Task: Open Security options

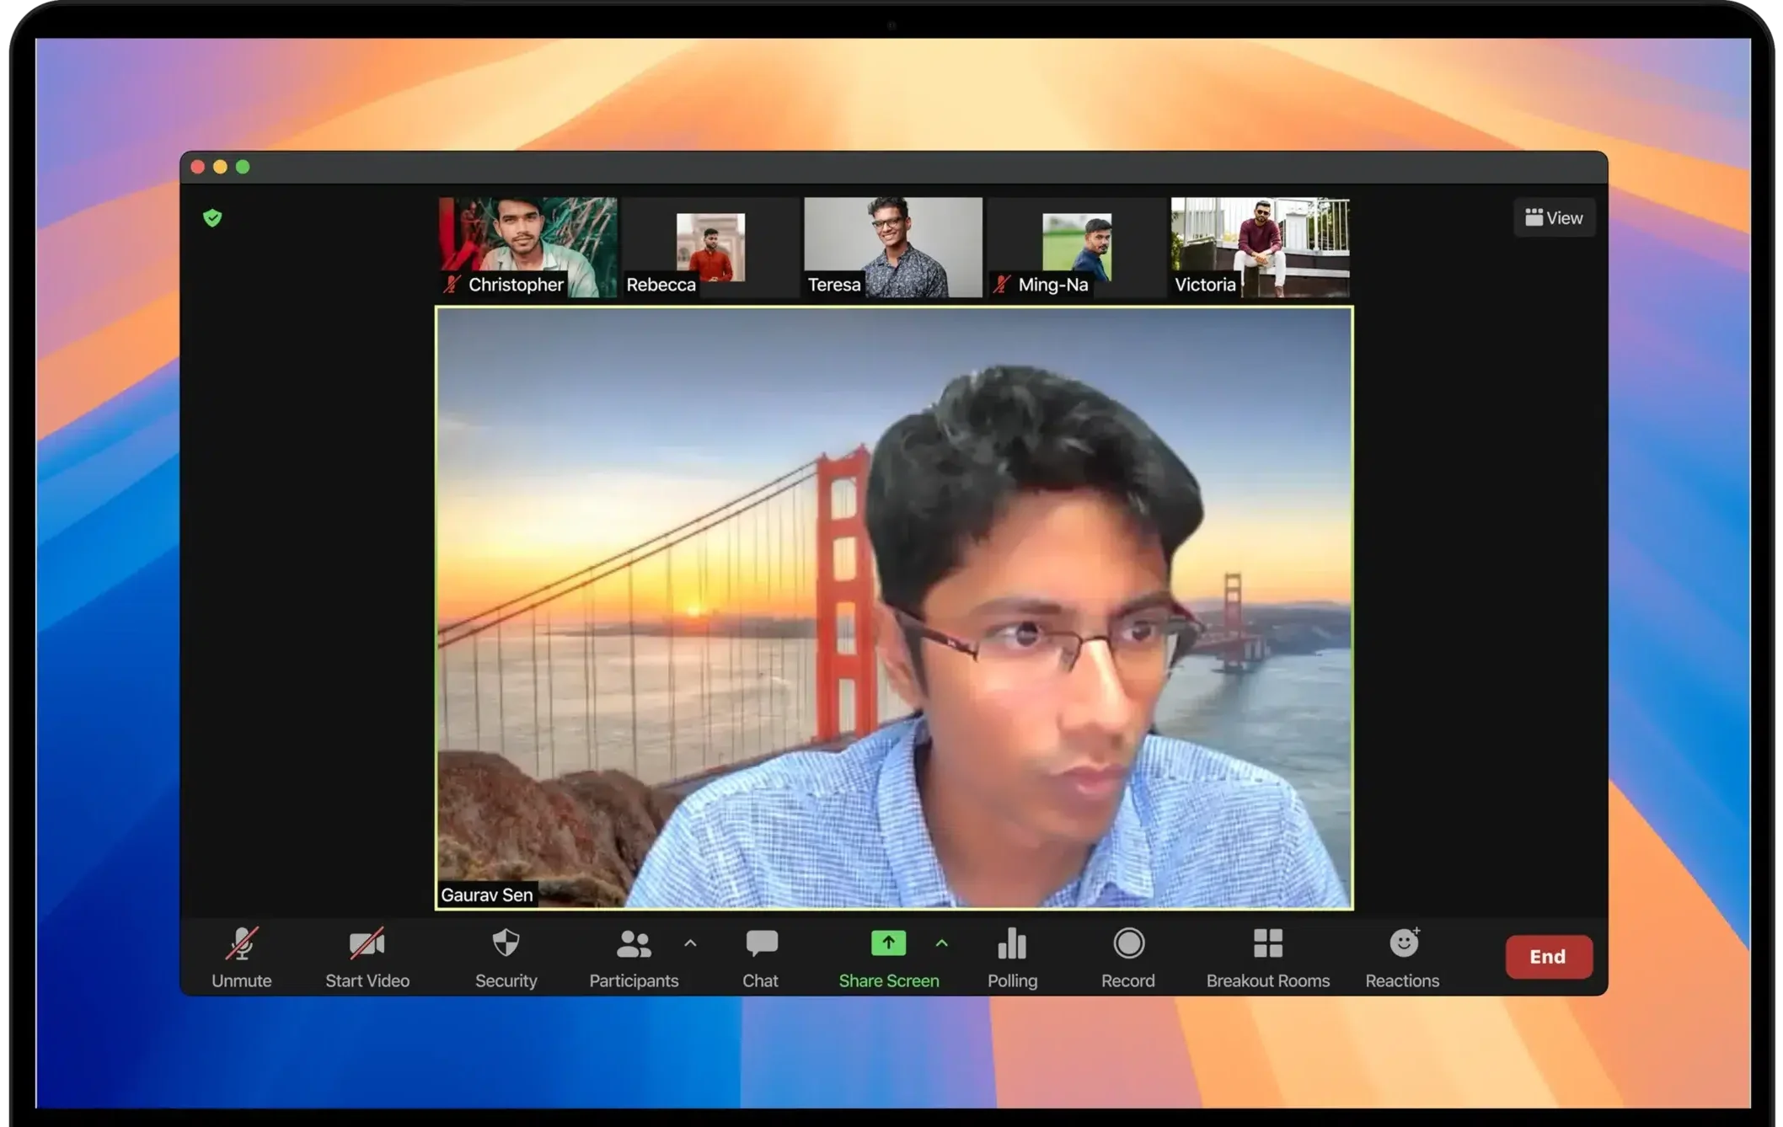Action: click(x=506, y=958)
